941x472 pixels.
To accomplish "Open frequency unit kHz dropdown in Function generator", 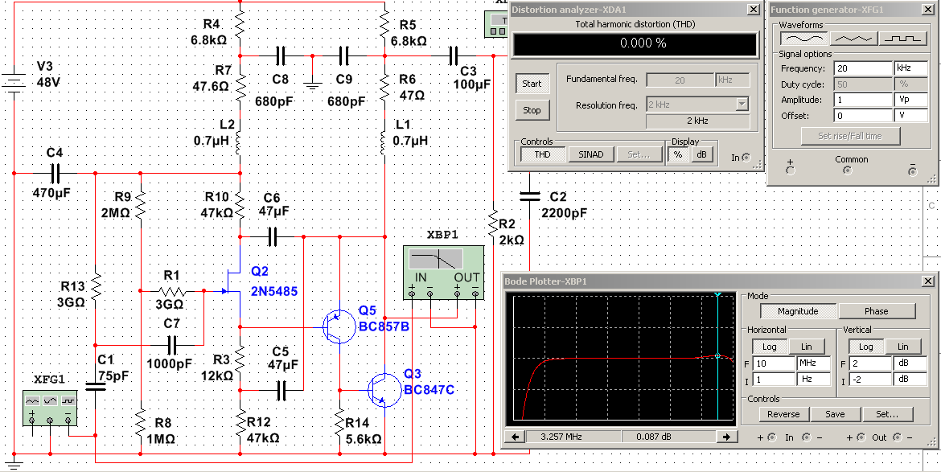I will pos(911,68).
